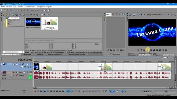Click the media Search magnifier icon
The height and width of the screenshot is (99, 177).
(48, 15)
